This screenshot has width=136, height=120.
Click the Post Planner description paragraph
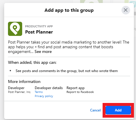69,47
